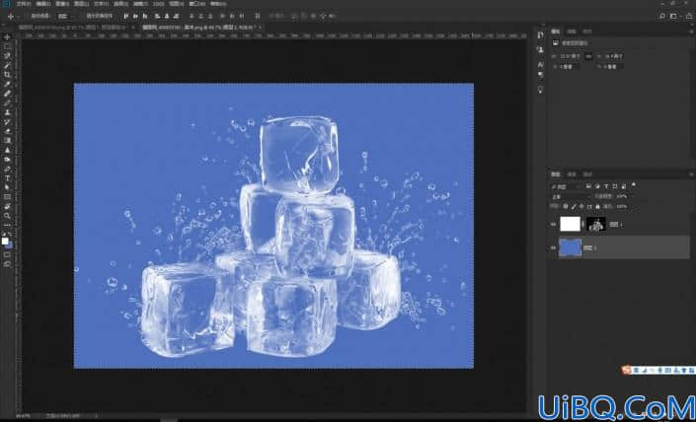The image size is (696, 422).
Task: Open the Character panel icon in side strip
Action: tap(540, 64)
